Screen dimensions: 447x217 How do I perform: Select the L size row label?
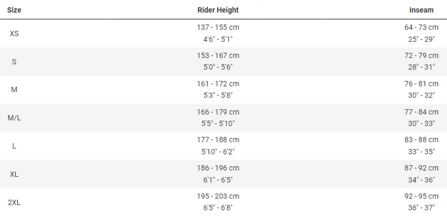14,146
